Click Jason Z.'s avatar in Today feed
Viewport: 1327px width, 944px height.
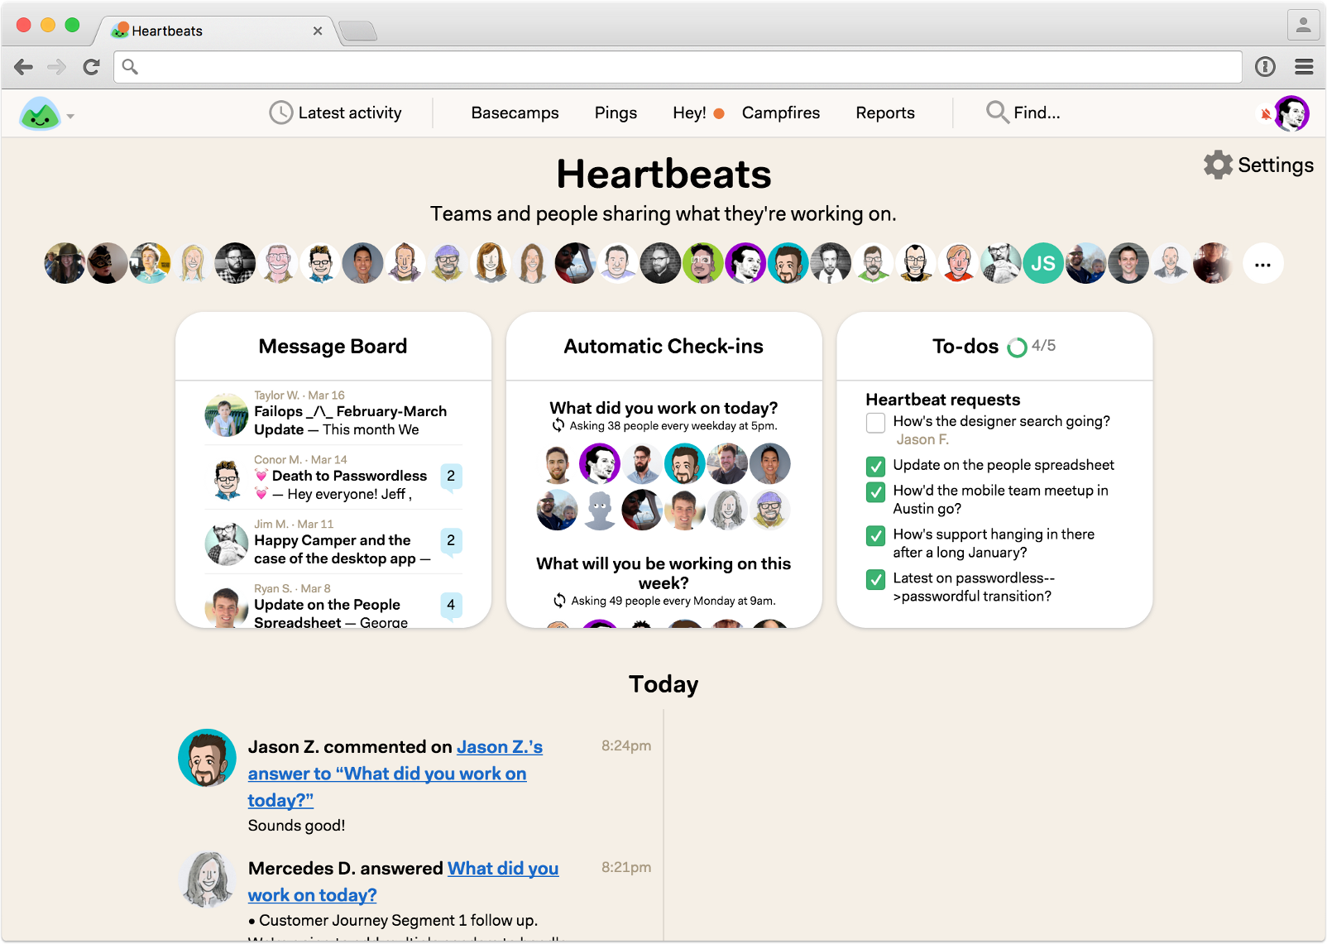tap(207, 758)
